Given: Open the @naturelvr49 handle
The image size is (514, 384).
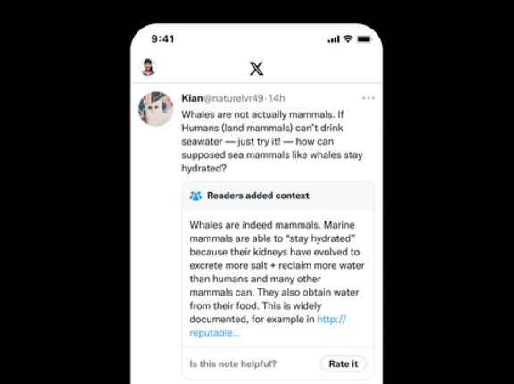Looking at the screenshot, I should (234, 98).
